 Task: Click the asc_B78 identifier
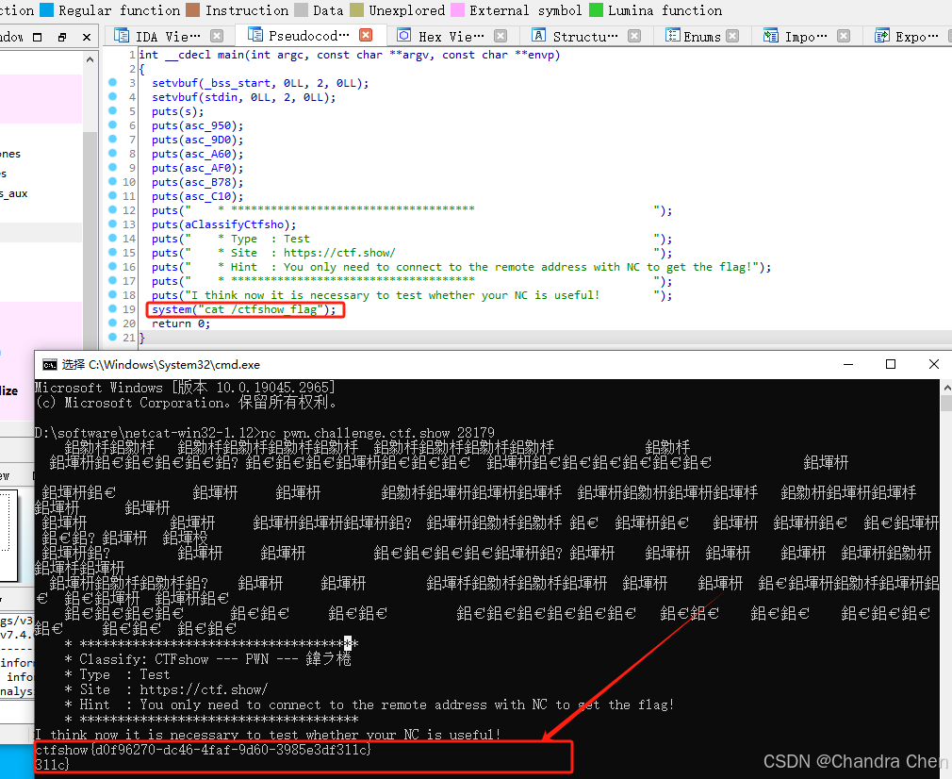click(207, 182)
